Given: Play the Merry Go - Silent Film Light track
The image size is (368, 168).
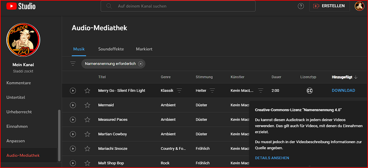Looking at the screenshot, I should pyautogui.click(x=73, y=91).
